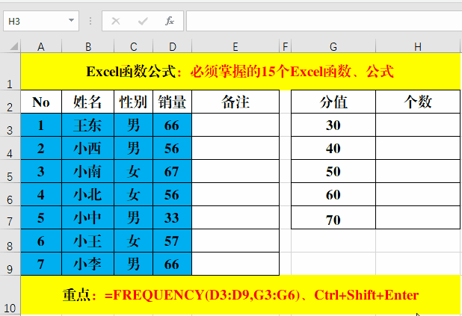Open the Name Box dropdown arrow
462x316 pixels.
[71, 21]
